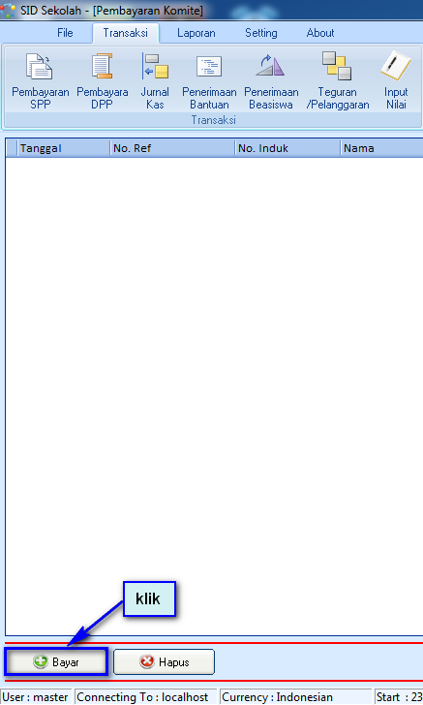Switch to the Laporan tab
The width and height of the screenshot is (423, 705).
tap(196, 33)
